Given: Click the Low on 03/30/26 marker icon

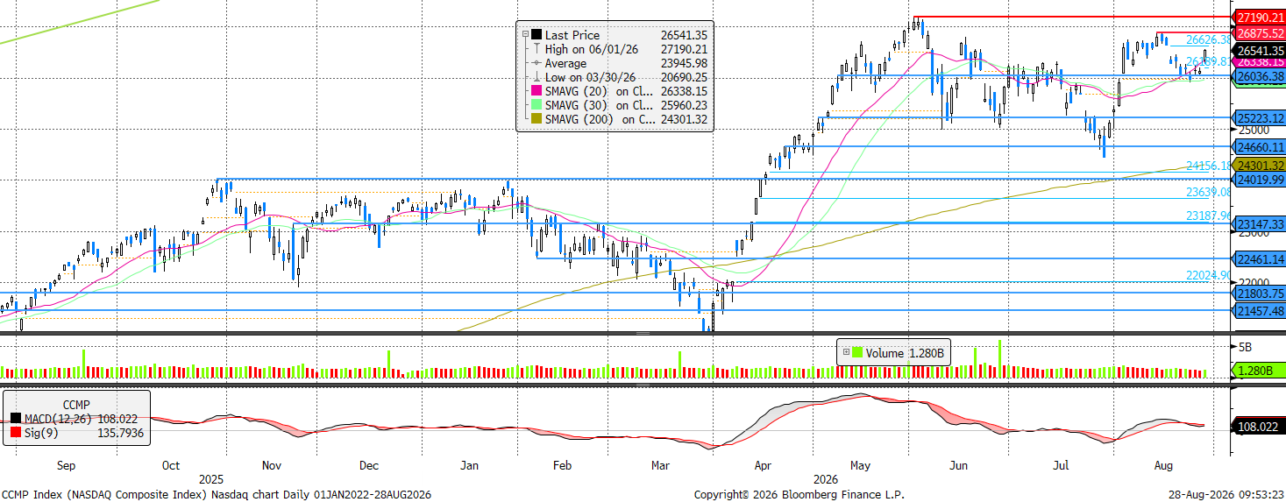Looking at the screenshot, I should pyautogui.click(x=536, y=77).
